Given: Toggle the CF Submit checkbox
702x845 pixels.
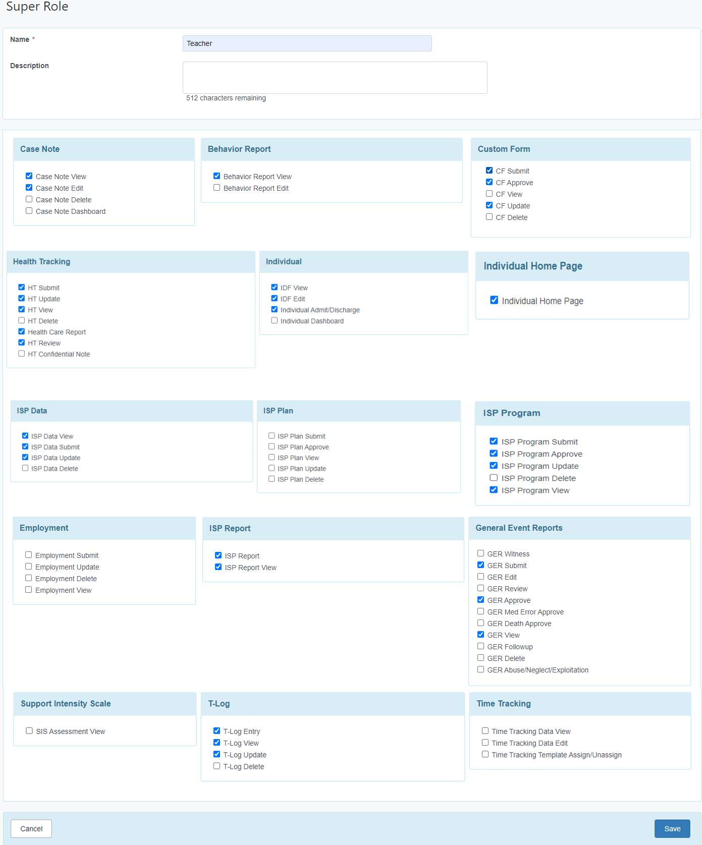Looking at the screenshot, I should point(489,171).
